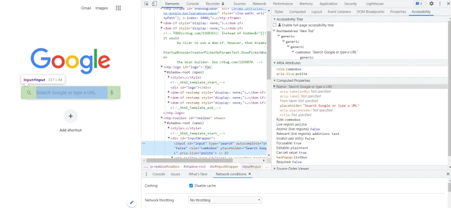Screen dimensions: 451x208
Task: Click the aria-live: polite attribute row
Action: (292, 74)
